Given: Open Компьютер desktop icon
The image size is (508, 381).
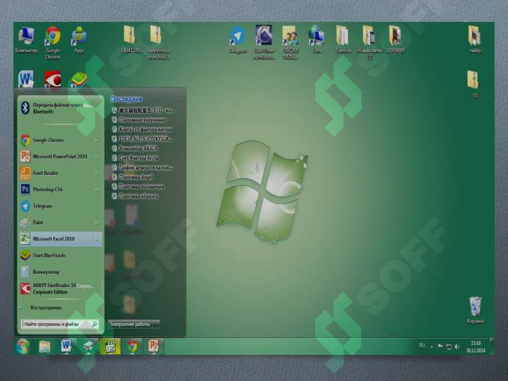Looking at the screenshot, I should click(26, 40).
